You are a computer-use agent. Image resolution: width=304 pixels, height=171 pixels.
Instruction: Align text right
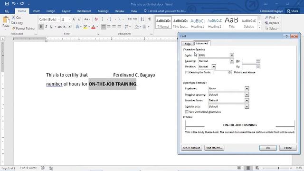(x=114, y=27)
